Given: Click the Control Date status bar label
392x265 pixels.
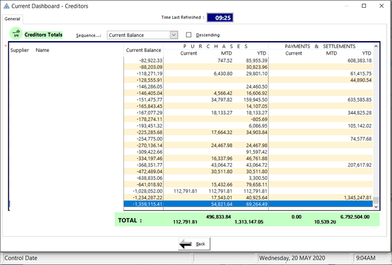Looking at the screenshot, I should [21, 258].
